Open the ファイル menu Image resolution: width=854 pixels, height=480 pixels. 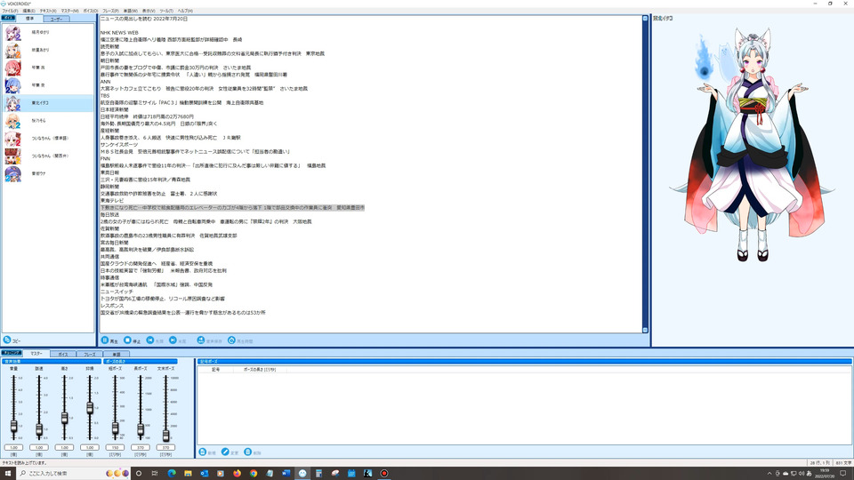tap(10, 11)
